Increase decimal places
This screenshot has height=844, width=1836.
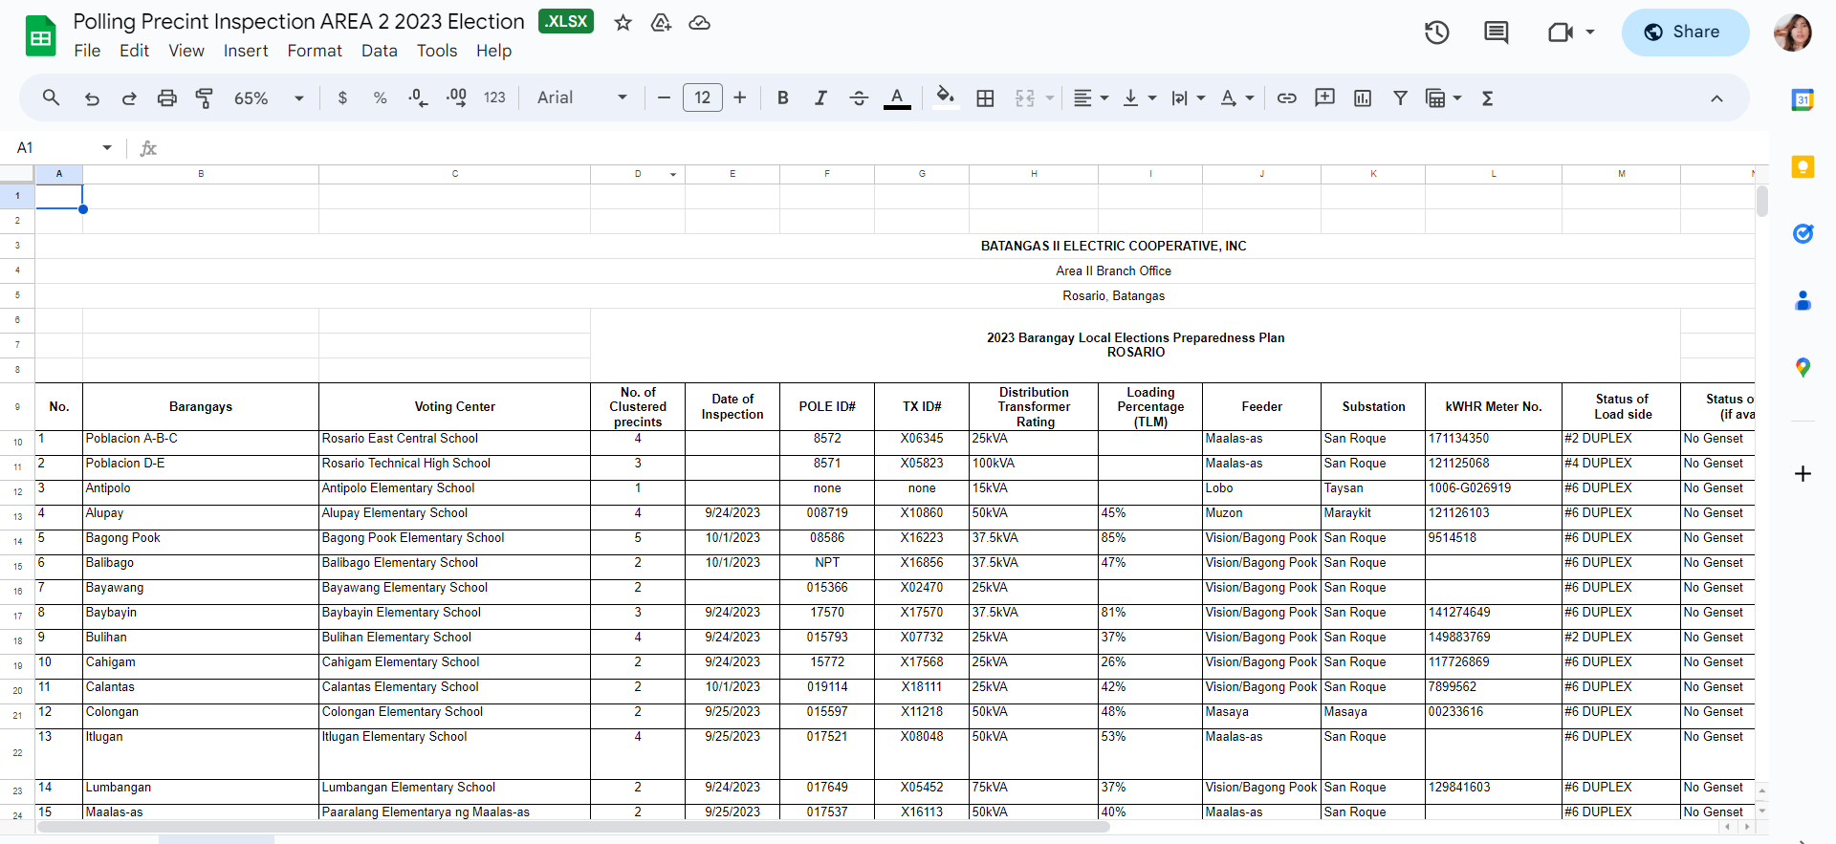456,97
